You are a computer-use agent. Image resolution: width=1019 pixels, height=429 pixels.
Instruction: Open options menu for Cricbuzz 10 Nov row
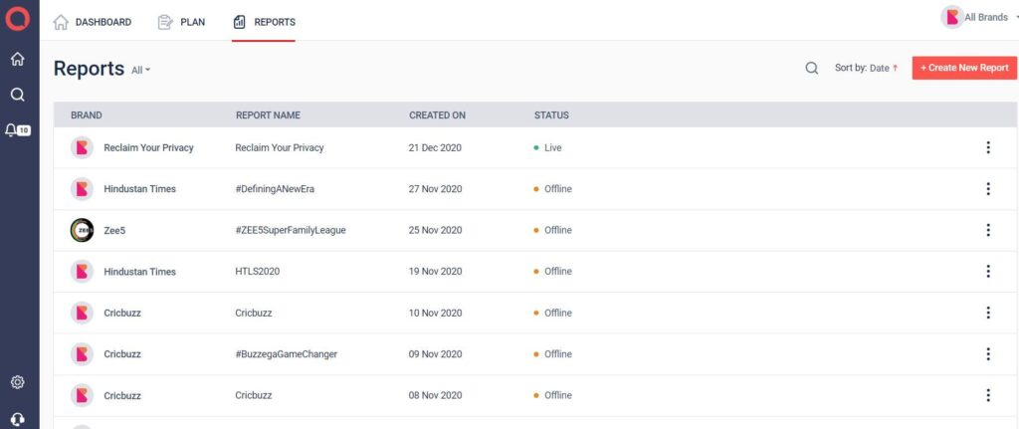(x=988, y=313)
